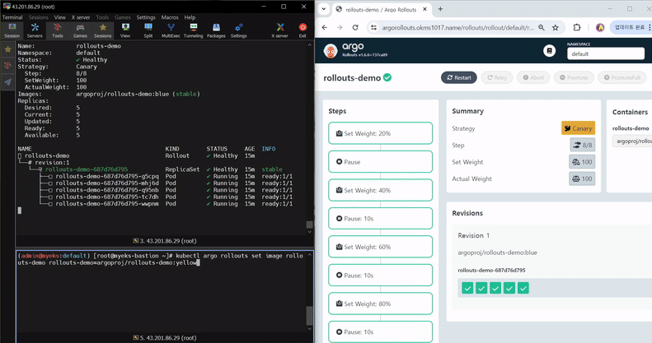Click the Retry button

(497, 77)
